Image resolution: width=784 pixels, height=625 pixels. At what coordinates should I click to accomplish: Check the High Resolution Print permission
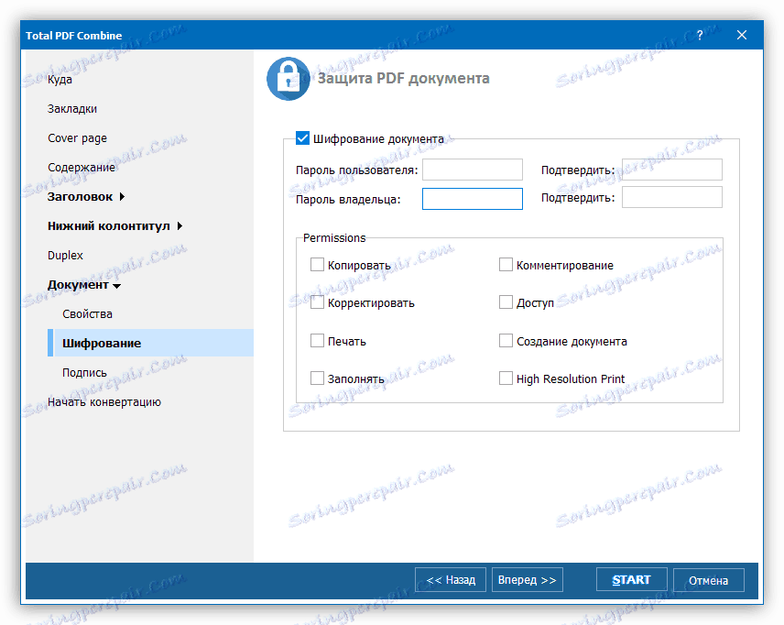[x=506, y=378]
